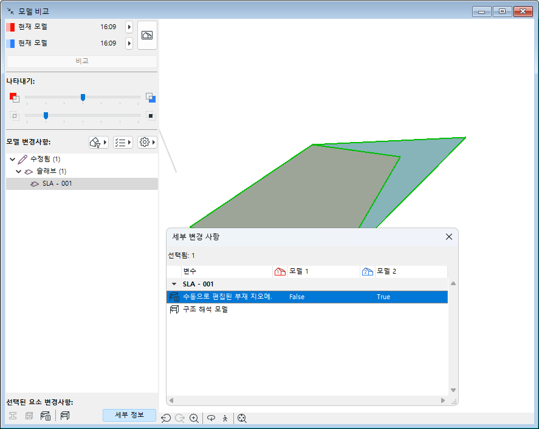The image size is (539, 429).
Task: Click the slab in the 3D view
Action: pyautogui.click(x=295, y=192)
